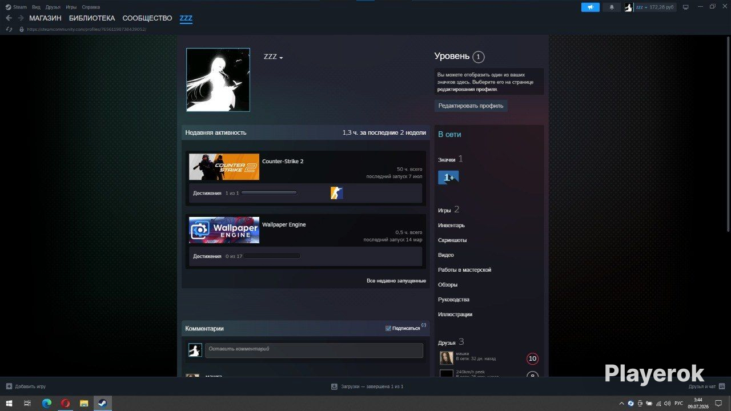
Task: Click the Добавить игру button
Action: pos(26,386)
